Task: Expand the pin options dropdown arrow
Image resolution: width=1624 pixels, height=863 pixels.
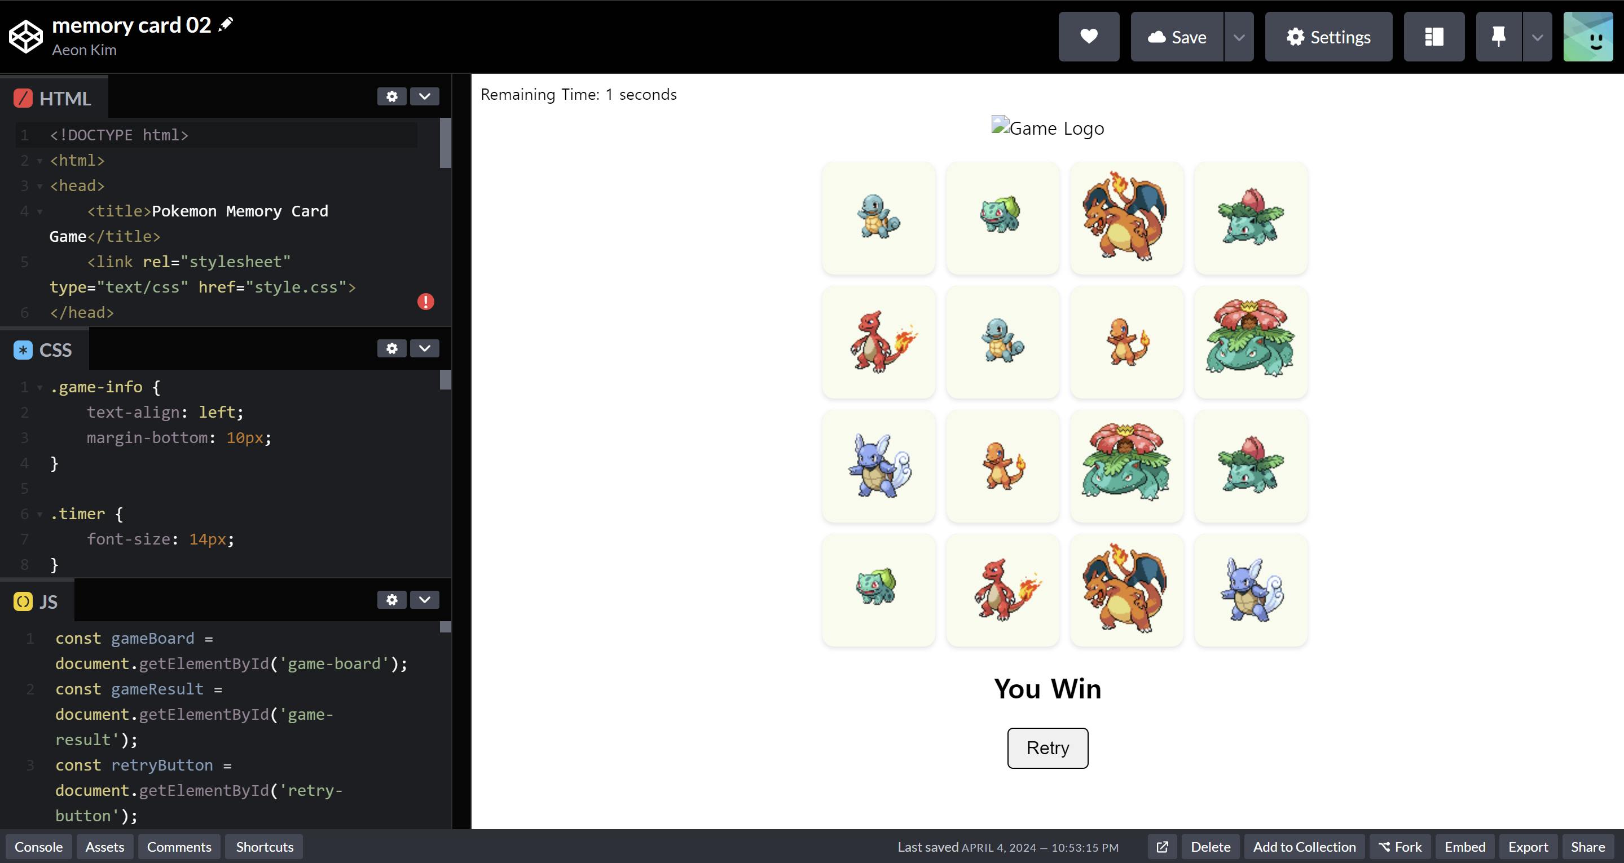Action: [x=1537, y=37]
